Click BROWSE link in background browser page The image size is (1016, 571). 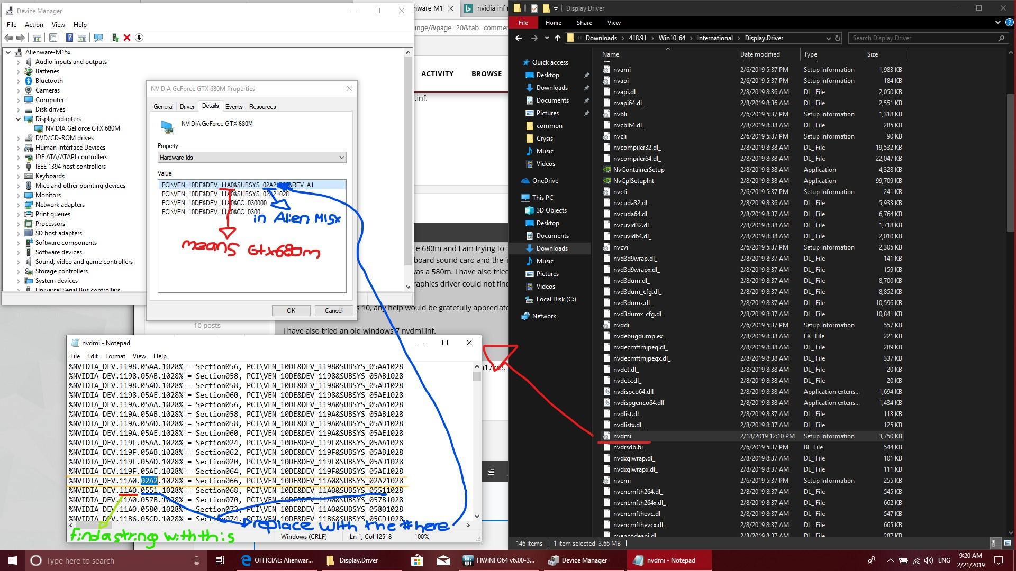pos(486,74)
